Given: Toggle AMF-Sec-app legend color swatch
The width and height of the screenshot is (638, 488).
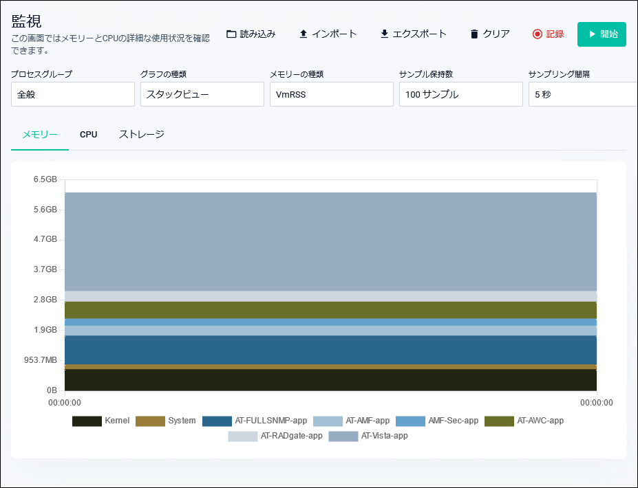Looking at the screenshot, I should click(x=410, y=421).
